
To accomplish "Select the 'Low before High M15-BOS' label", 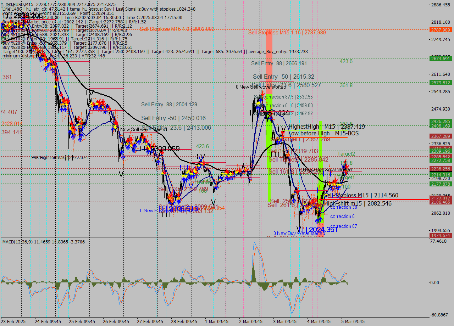I will (x=323, y=134).
